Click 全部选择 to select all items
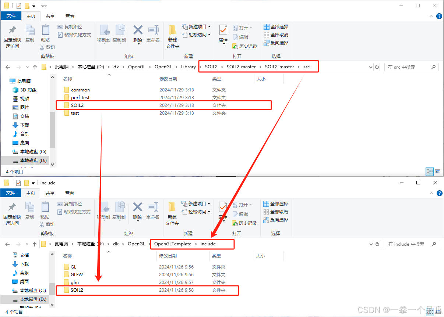The width and height of the screenshot is (444, 317). click(x=276, y=26)
